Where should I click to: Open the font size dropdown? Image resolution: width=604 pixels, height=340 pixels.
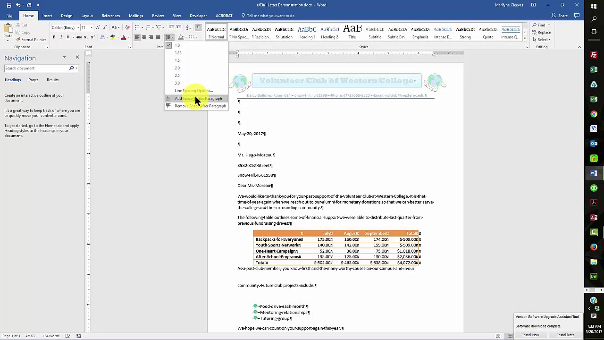tap(92, 27)
